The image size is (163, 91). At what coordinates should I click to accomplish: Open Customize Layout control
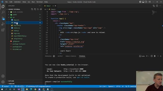150,2
